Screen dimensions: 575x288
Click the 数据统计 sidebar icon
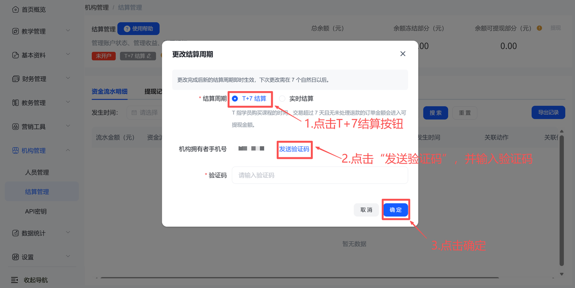(15, 233)
